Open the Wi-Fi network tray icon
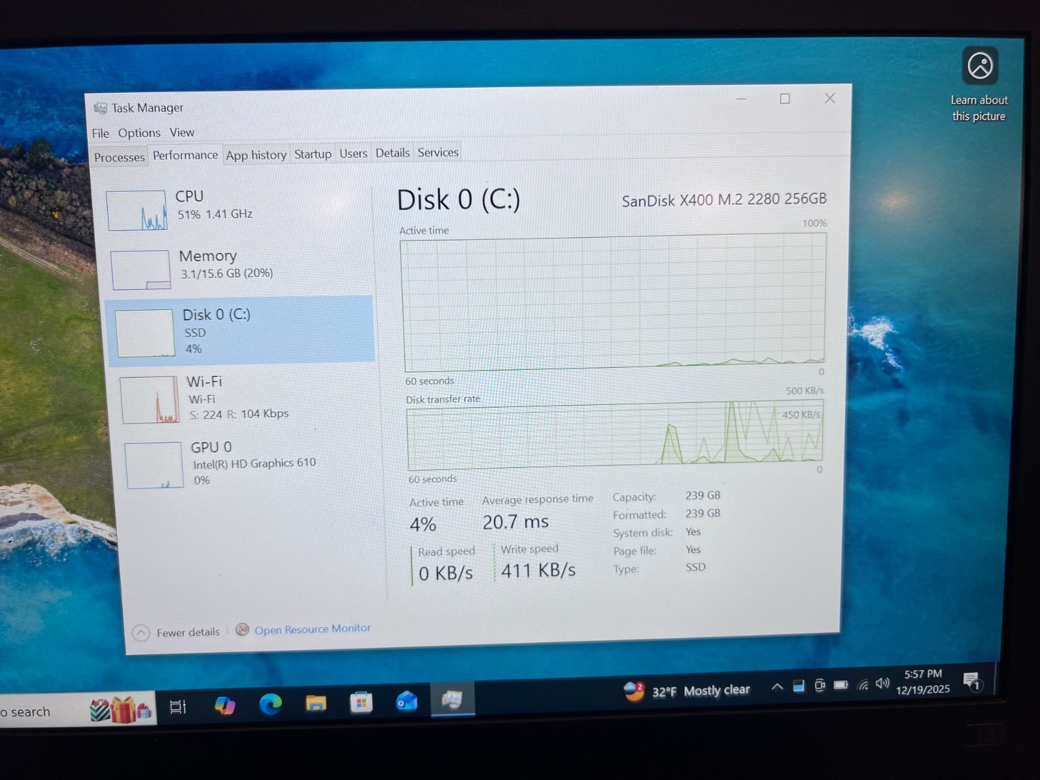Image resolution: width=1040 pixels, height=780 pixels. click(x=863, y=684)
